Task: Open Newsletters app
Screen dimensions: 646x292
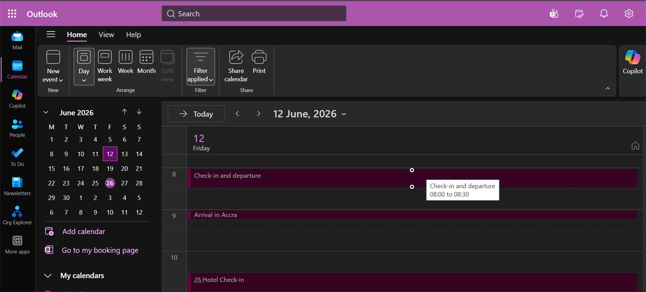Action: (x=17, y=186)
